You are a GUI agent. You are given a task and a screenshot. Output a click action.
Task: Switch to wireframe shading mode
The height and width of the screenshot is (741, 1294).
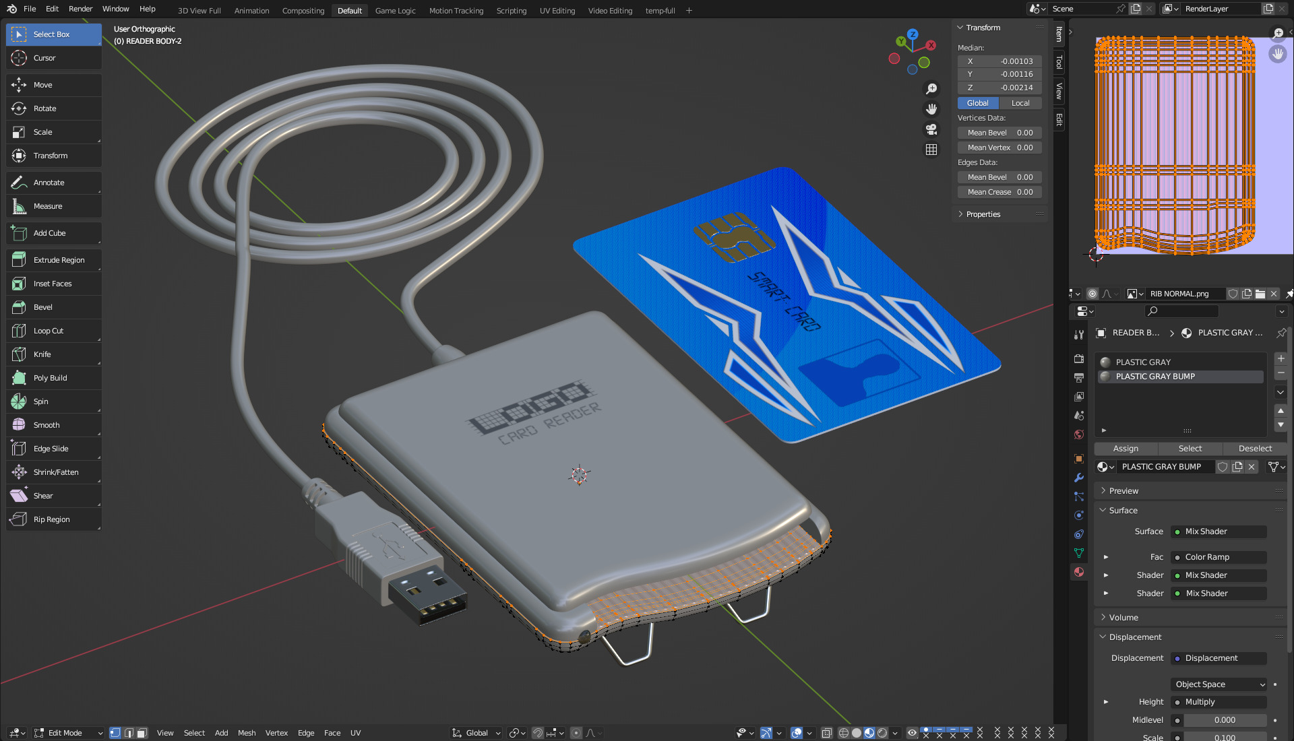click(843, 733)
